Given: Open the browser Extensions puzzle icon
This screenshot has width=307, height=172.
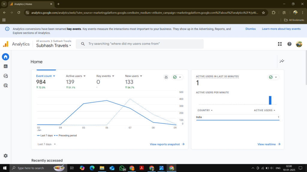Looking at the screenshot, I should [x=273, y=13].
